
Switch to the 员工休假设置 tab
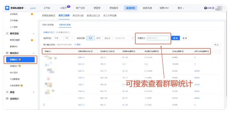coord(110,16)
